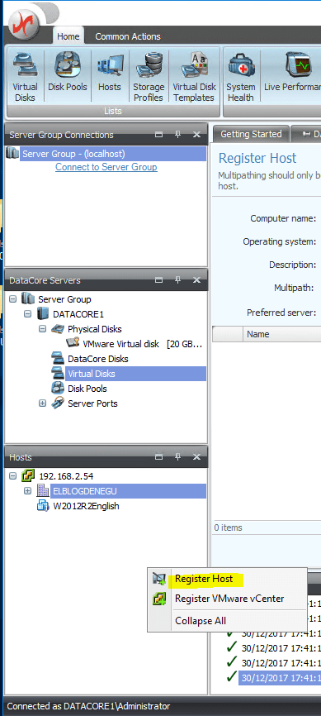Click the DataCore Disks icon
Image resolution: width=321 pixels, height=716 pixels.
(58, 359)
